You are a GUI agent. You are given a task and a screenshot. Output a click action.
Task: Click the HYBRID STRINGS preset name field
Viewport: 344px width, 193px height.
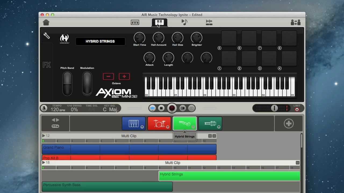(100, 41)
